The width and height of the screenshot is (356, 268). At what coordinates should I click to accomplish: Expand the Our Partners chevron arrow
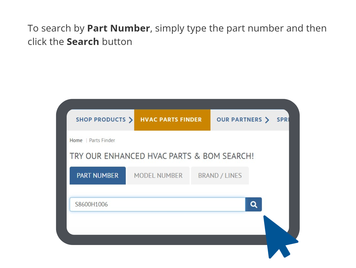(x=267, y=120)
